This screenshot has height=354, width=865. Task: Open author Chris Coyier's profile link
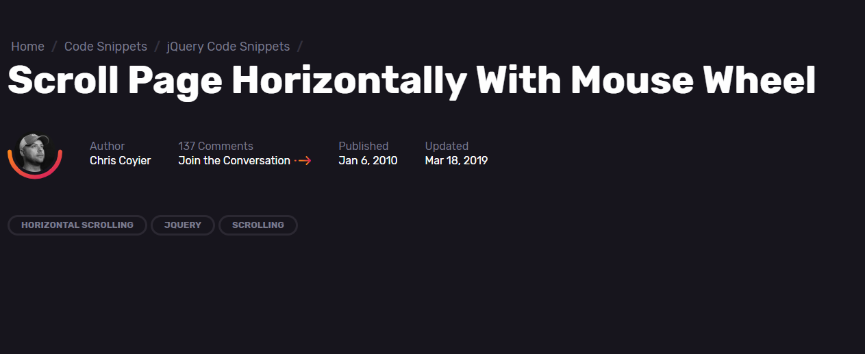[x=120, y=161]
